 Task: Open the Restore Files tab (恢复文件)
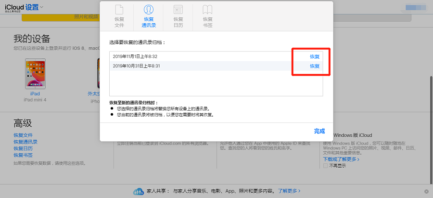pos(119,16)
